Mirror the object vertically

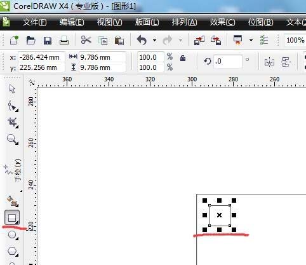286,62
